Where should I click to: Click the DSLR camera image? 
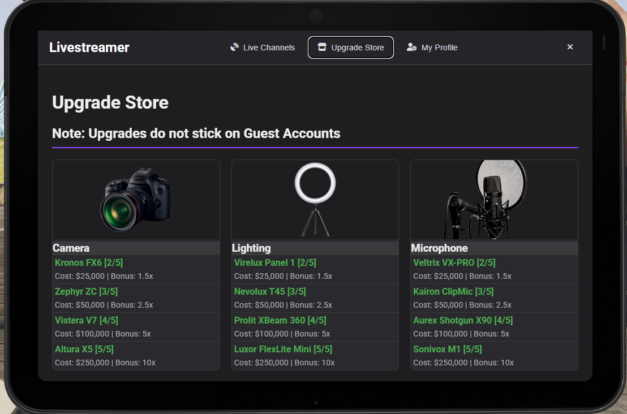[x=136, y=199]
